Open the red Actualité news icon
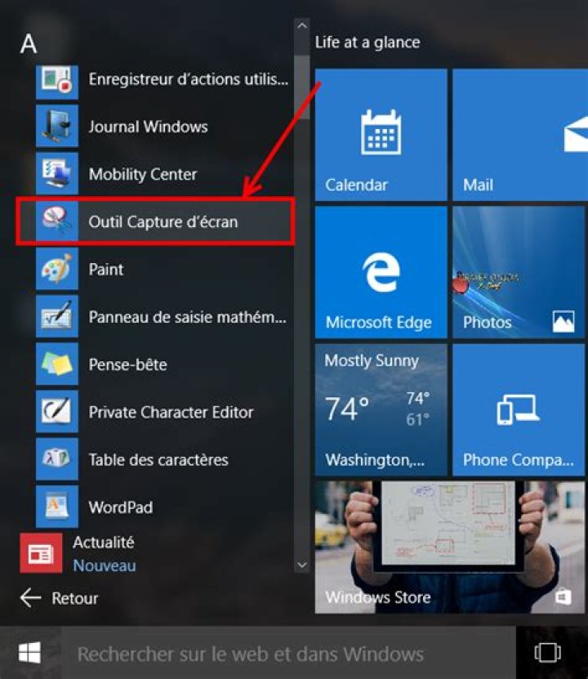The height and width of the screenshot is (679, 588). pos(41,553)
